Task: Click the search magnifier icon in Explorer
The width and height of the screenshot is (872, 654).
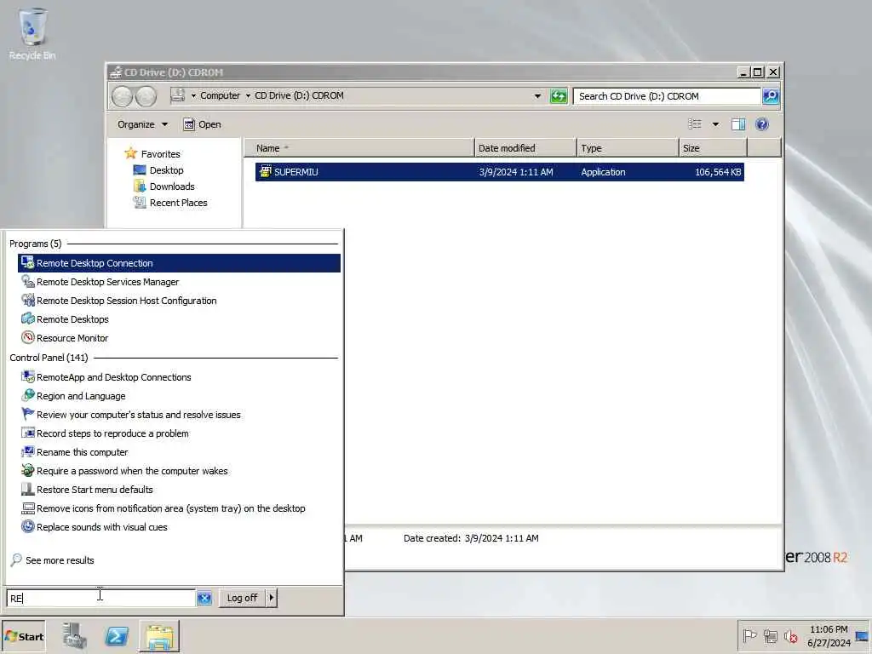Action: point(771,96)
